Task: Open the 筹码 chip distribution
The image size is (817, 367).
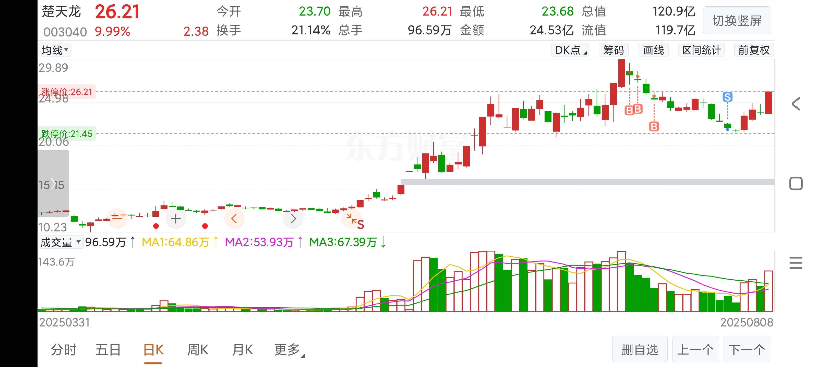Action: point(613,50)
